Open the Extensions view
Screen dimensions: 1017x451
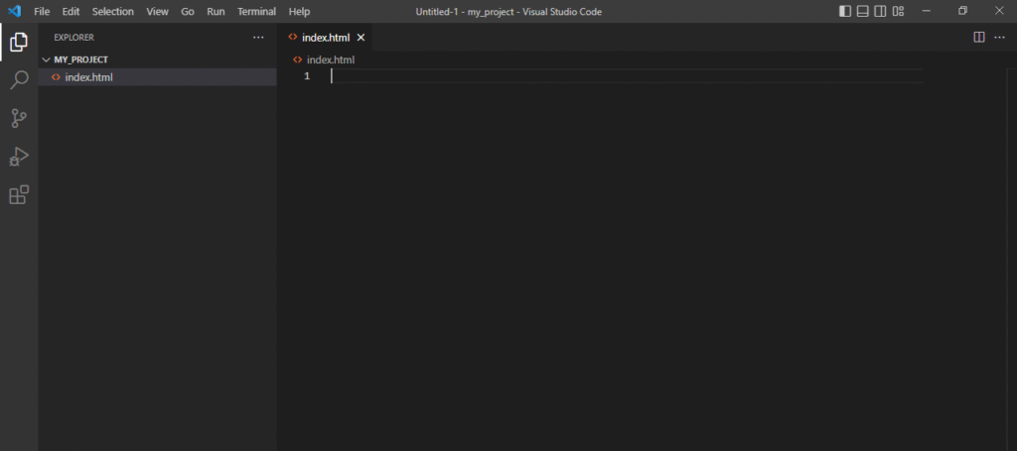[18, 194]
